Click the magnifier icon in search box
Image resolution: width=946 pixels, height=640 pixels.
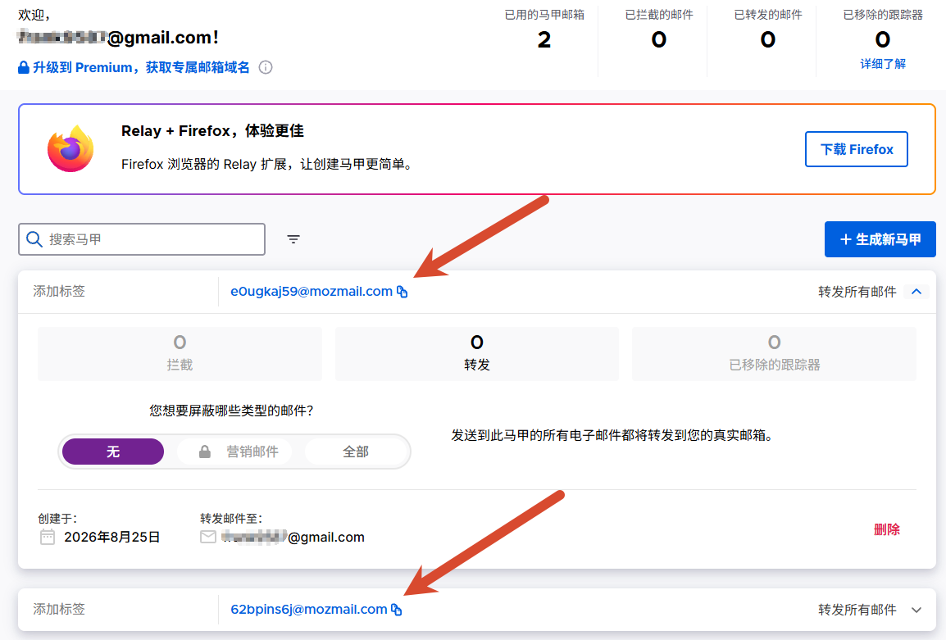tap(34, 239)
